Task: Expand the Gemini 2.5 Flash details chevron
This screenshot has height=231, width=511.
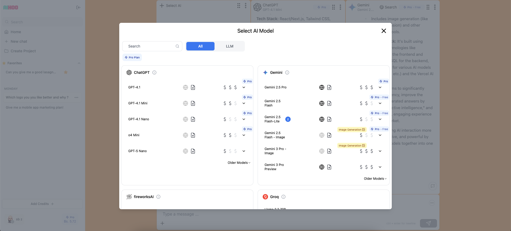Action: point(380,103)
